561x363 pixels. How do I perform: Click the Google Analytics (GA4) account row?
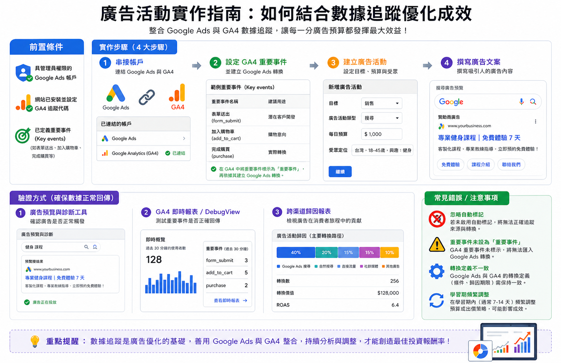click(143, 153)
